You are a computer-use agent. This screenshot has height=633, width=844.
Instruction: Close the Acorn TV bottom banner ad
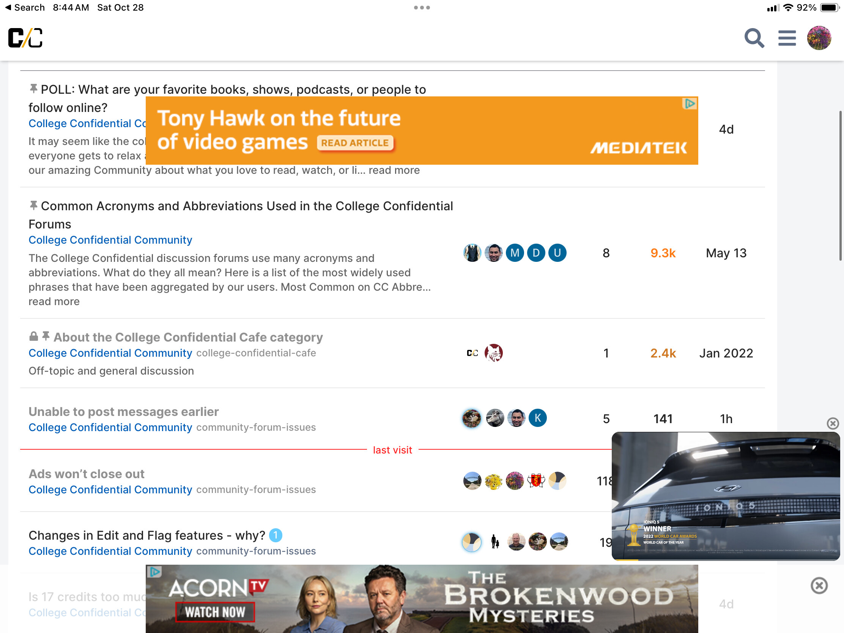pyautogui.click(x=819, y=585)
